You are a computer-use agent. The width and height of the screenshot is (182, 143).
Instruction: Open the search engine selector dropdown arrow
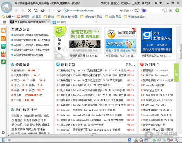(147, 11)
